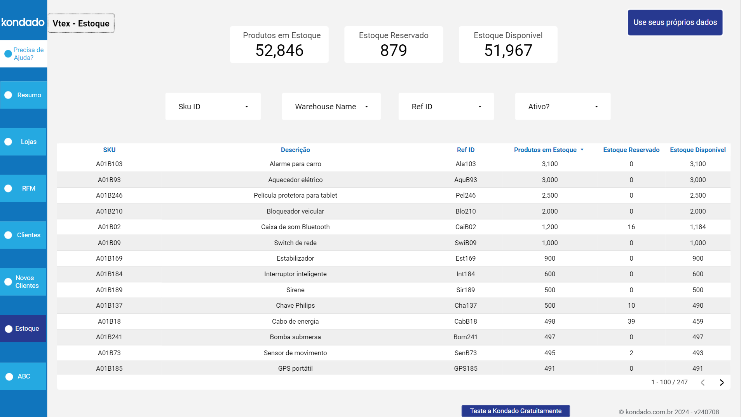
Task: Open the Estoque section icon
Action: [8, 329]
